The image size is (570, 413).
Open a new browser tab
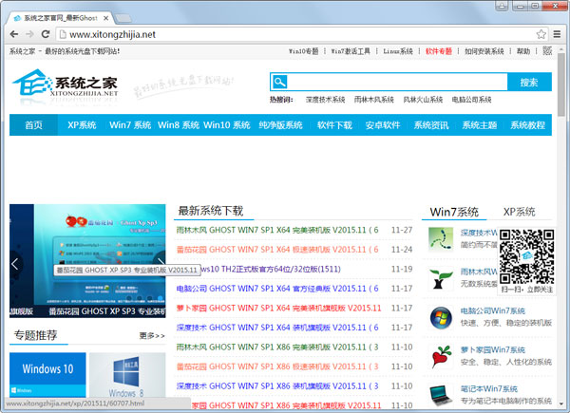click(x=123, y=18)
